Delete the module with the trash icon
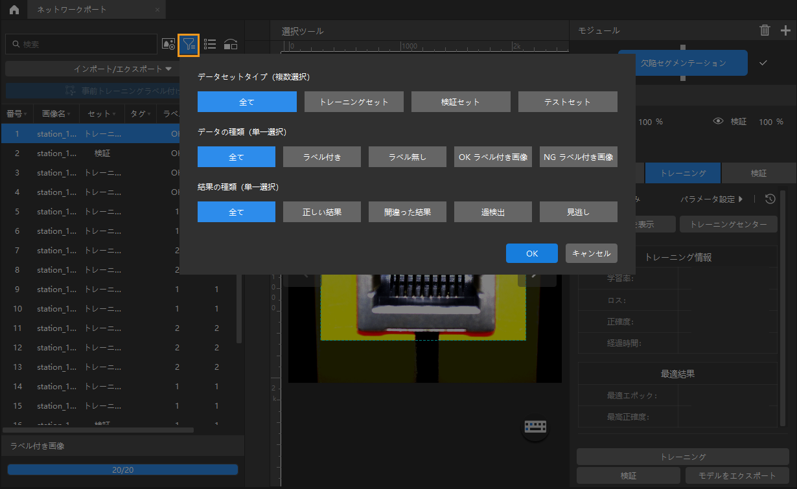 (x=765, y=30)
